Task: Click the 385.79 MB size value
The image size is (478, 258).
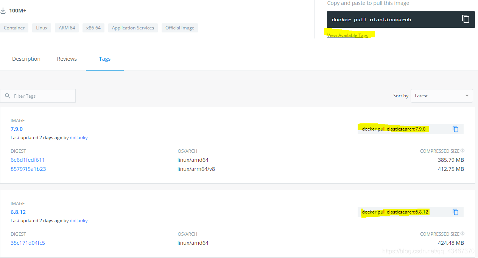Action: coord(451,160)
